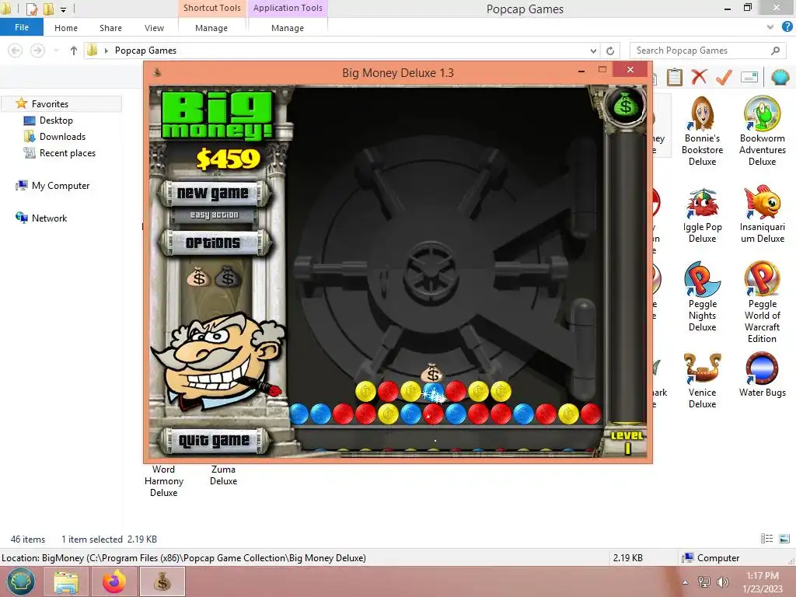
Task: Click the rightmost yellow coin in upper row
Action: coord(501,392)
